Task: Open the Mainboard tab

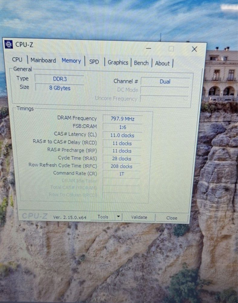Action: coord(43,60)
